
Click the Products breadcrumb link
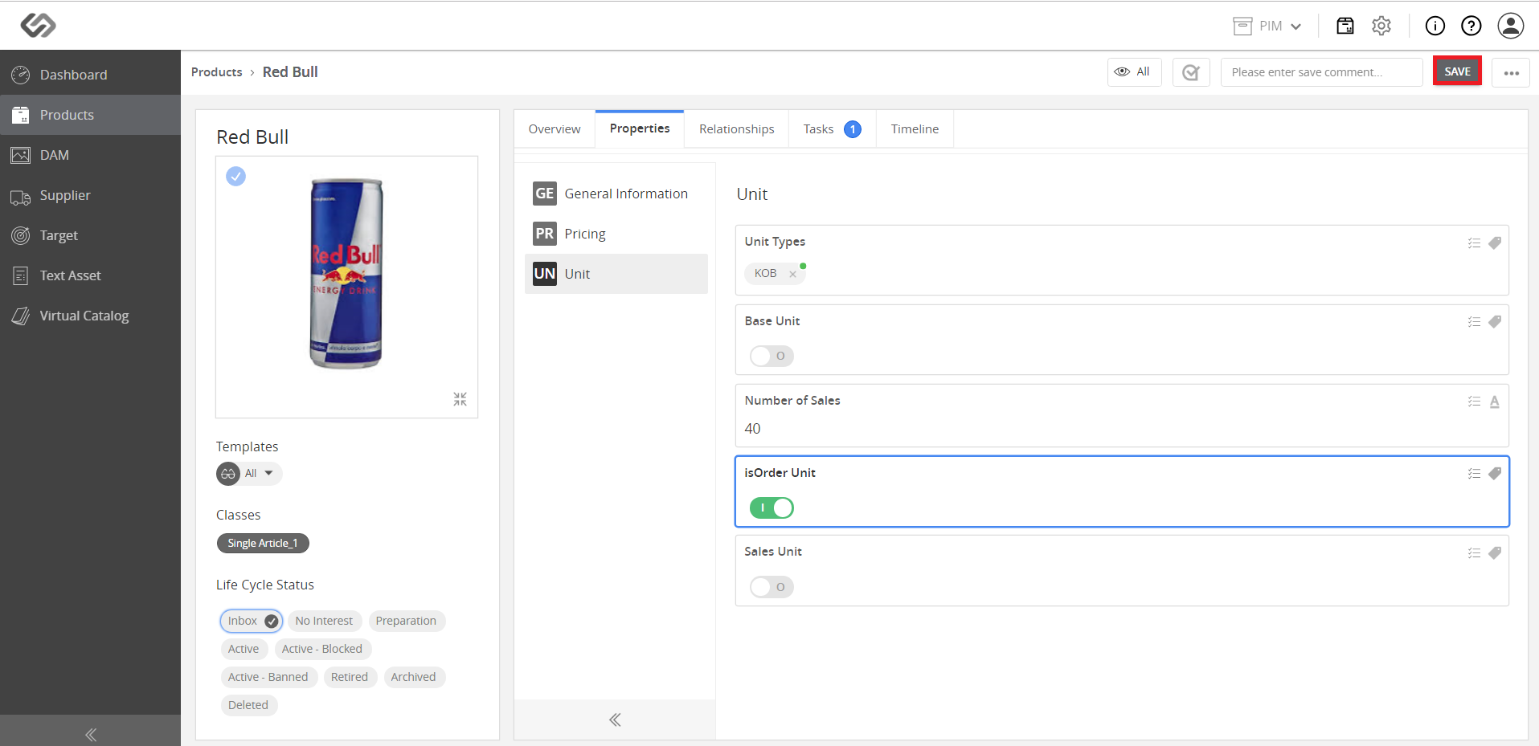click(x=216, y=72)
